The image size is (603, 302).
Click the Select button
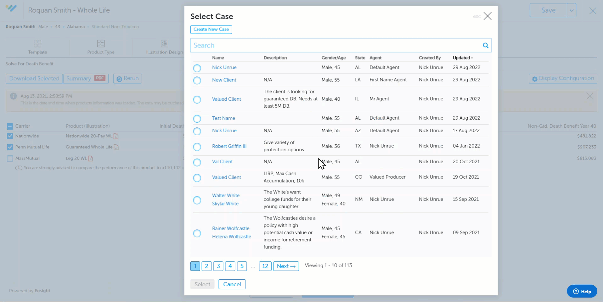[x=202, y=284]
